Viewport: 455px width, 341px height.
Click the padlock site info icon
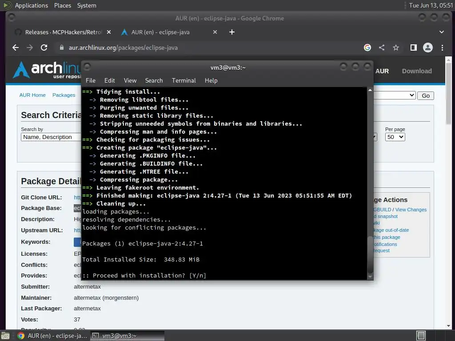coord(61,48)
